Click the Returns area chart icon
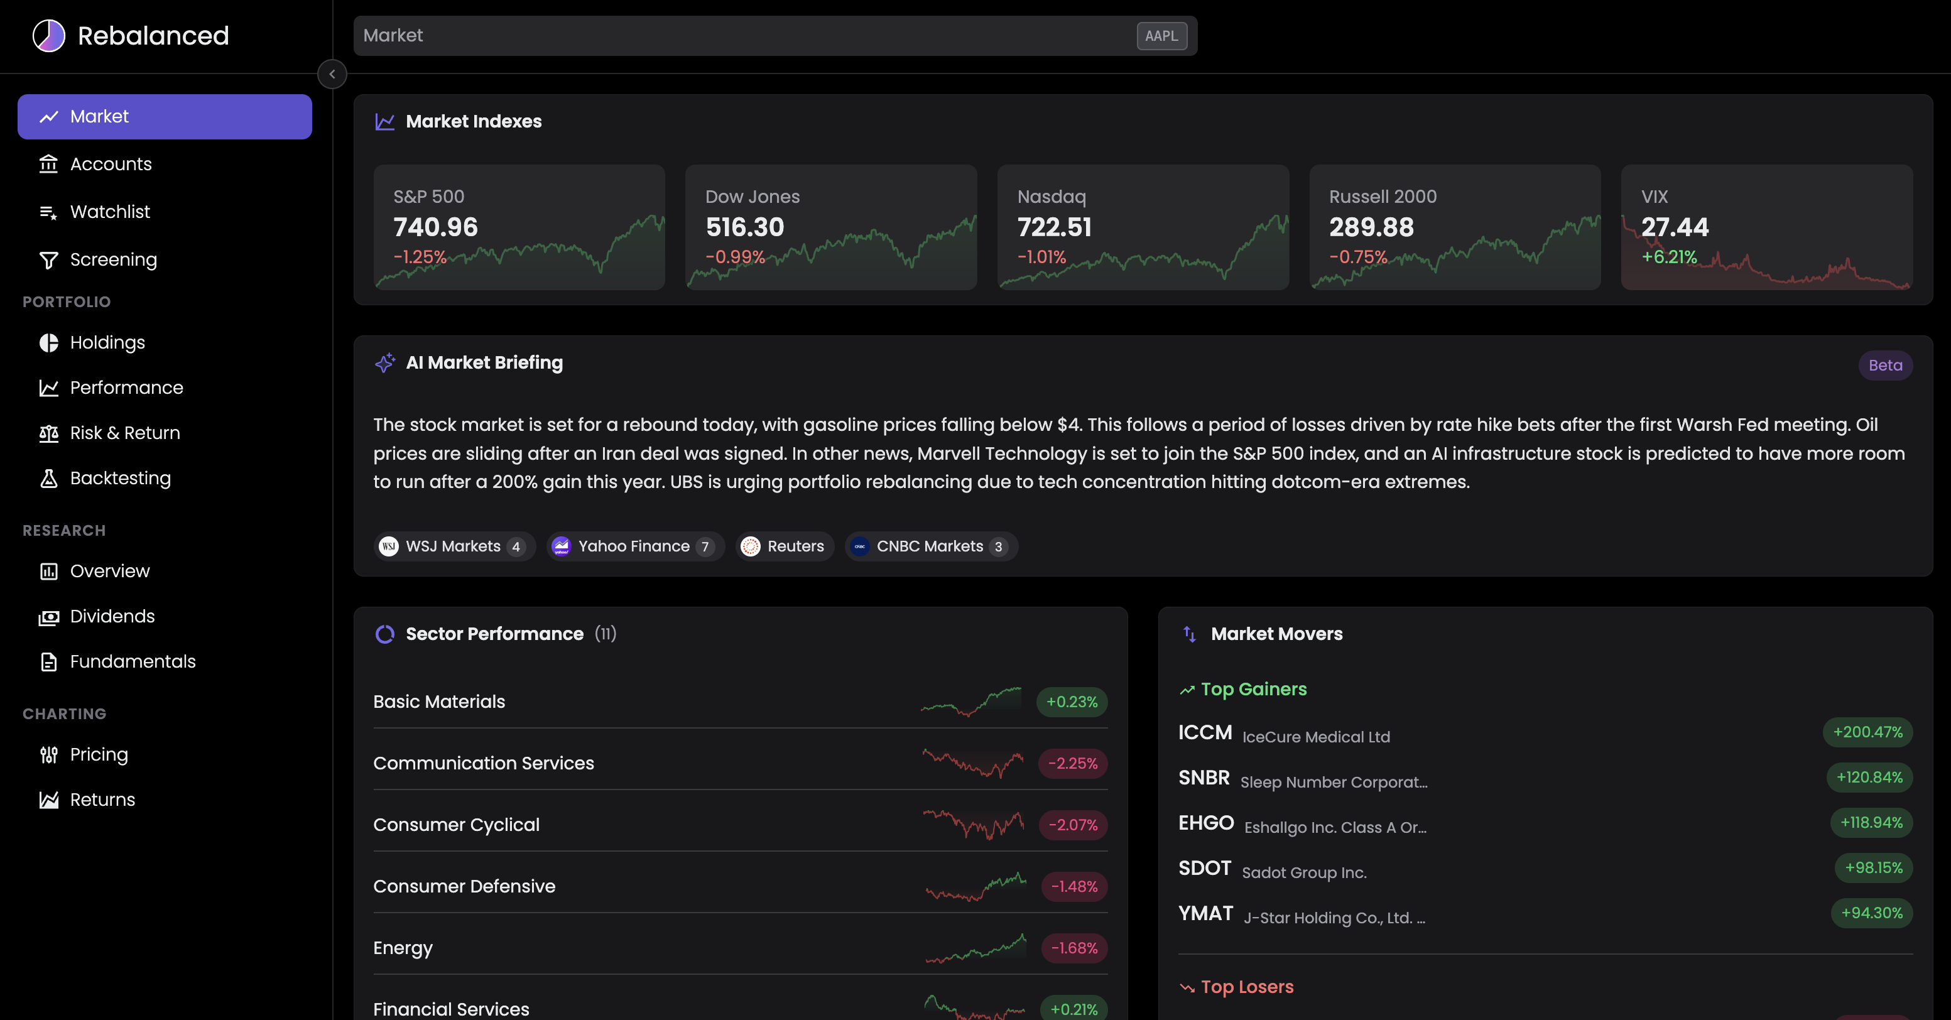Image resolution: width=1951 pixels, height=1020 pixels. (x=48, y=800)
